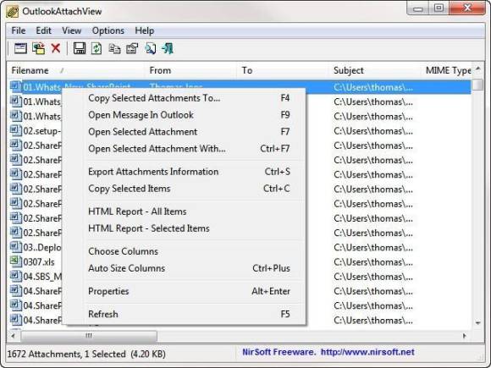491x368 pixels.
Task: Select the 04.SBS_M row filename
Action: coord(42,277)
